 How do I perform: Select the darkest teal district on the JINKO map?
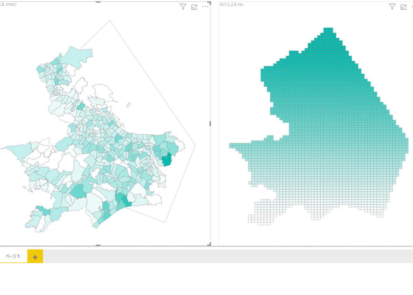click(x=167, y=160)
